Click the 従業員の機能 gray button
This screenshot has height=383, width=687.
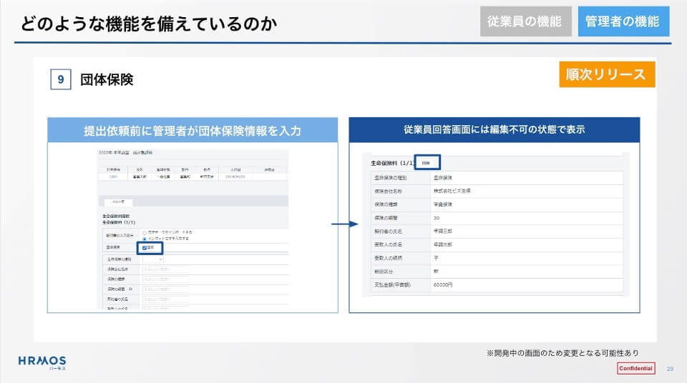tap(525, 21)
